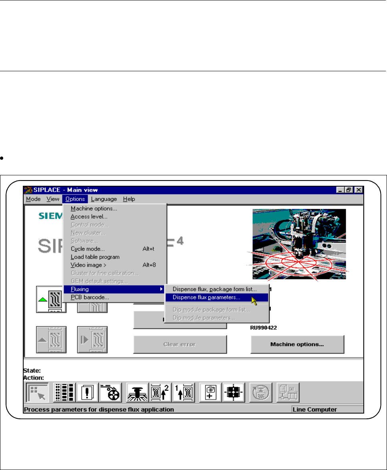Open the feeder table grid icon
387x470 pixels.
click(64, 392)
